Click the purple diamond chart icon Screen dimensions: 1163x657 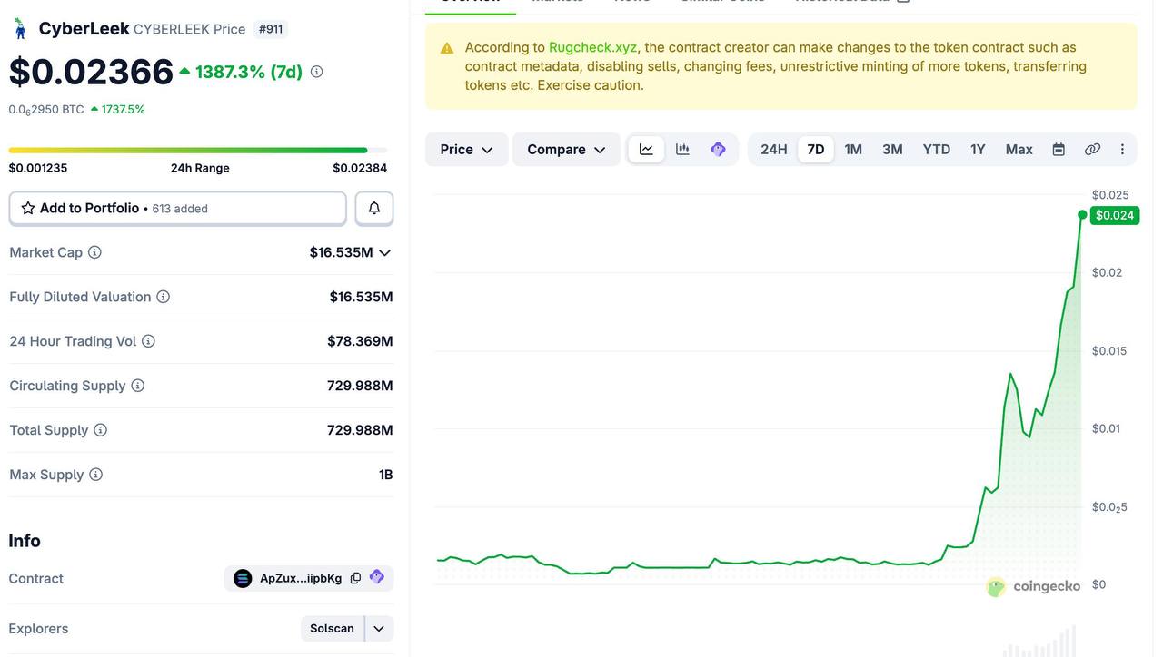[718, 150]
